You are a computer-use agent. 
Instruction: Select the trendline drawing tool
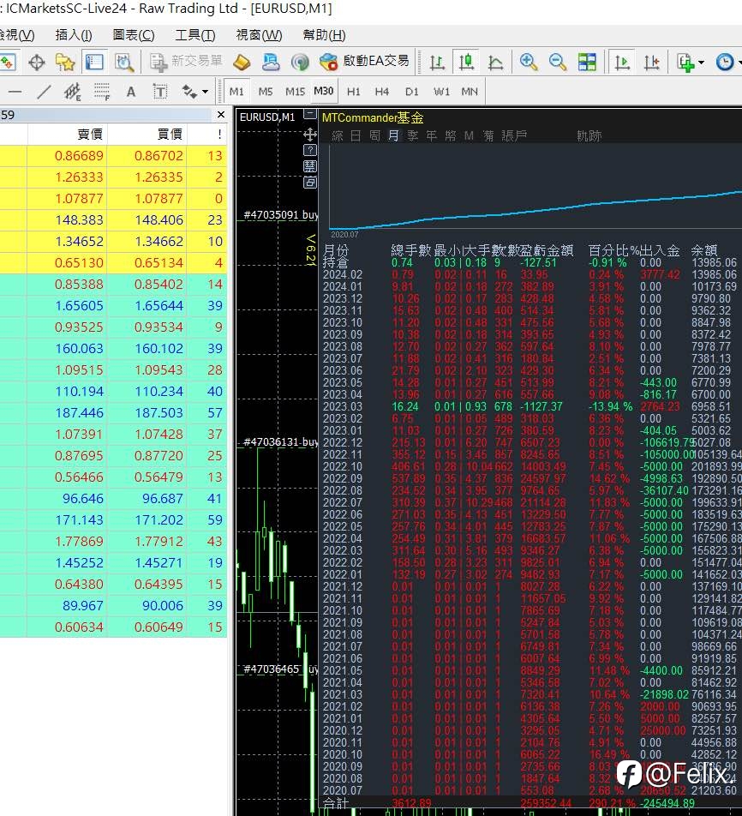(45, 92)
